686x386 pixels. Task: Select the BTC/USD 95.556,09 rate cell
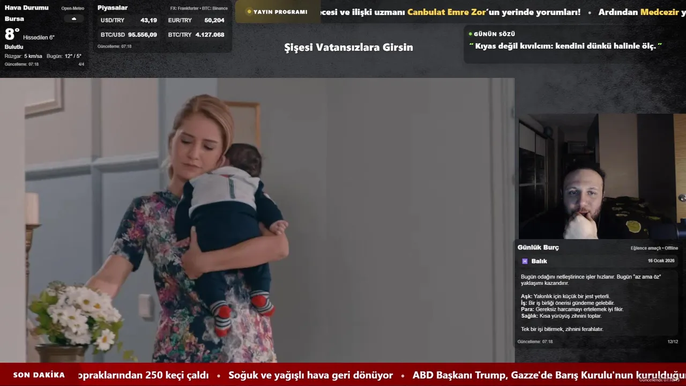[x=129, y=35]
